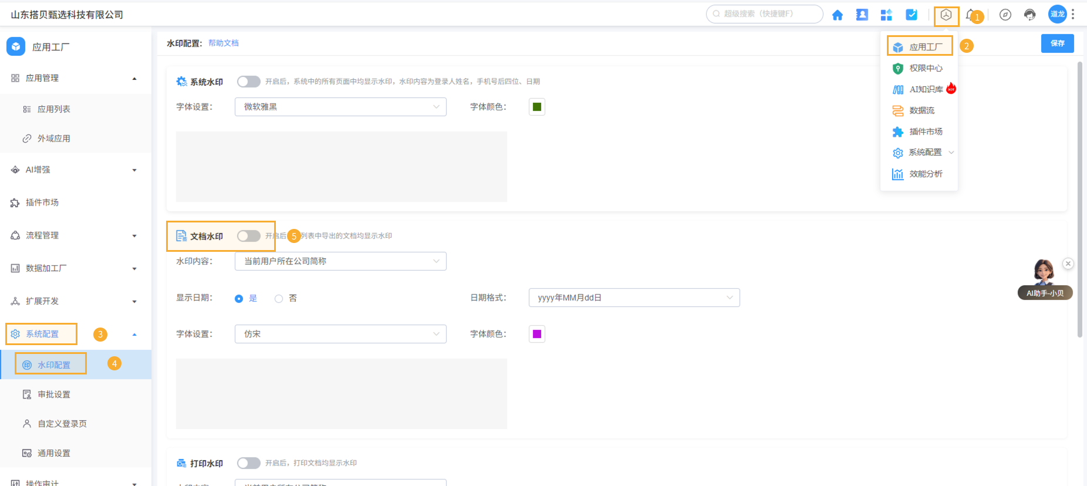This screenshot has width=1087, height=486.
Task: Click the 文档水印 preview area
Action: [x=342, y=394]
